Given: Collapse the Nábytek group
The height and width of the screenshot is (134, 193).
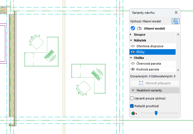Looking at the screenshot, I should [x=131, y=40].
